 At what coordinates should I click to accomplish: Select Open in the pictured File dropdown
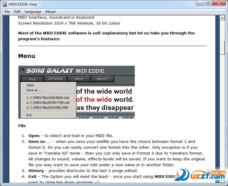pos(30,85)
